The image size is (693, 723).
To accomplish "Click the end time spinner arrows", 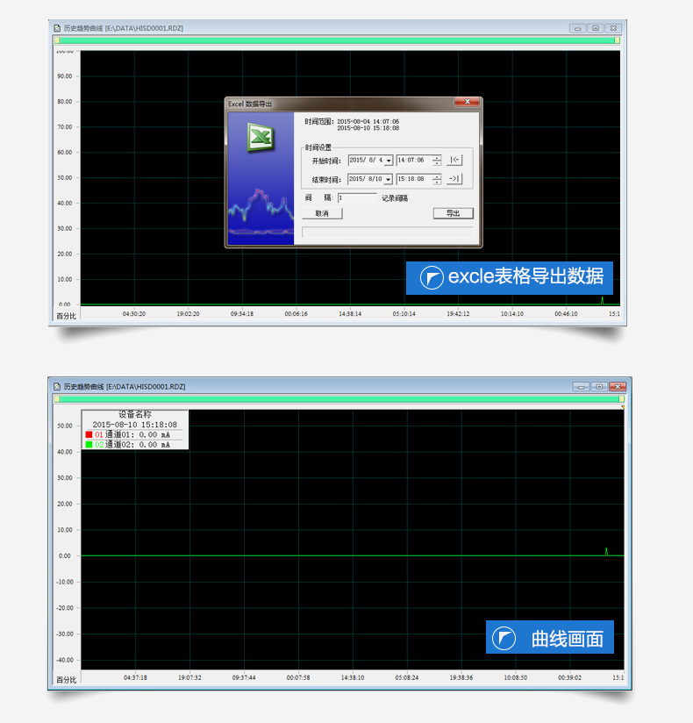I will point(437,179).
